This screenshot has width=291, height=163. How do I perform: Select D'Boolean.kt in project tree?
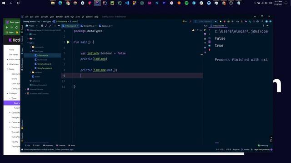click(x=42, y=55)
